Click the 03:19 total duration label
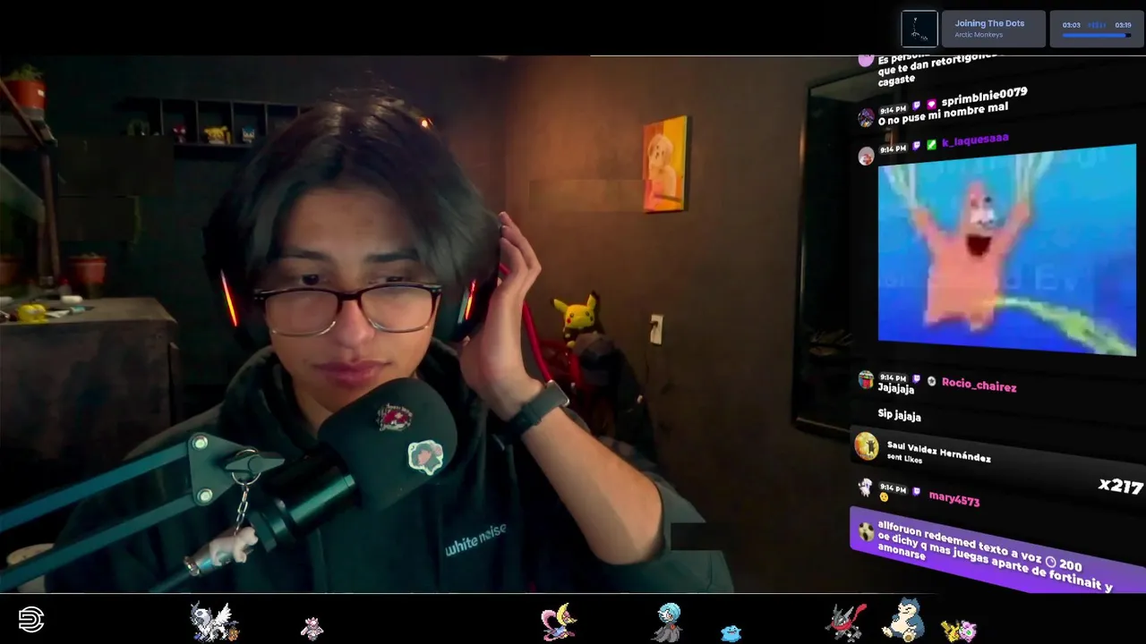 pyautogui.click(x=1123, y=25)
